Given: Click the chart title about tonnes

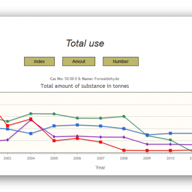Looking at the screenshot, I should click(x=85, y=86).
